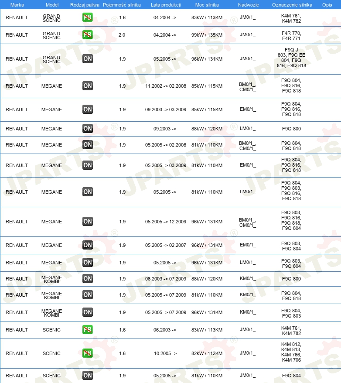341x383 pixels.
Task: Click petrol icon in Scenic 06.2003 row
Action: coord(87,329)
